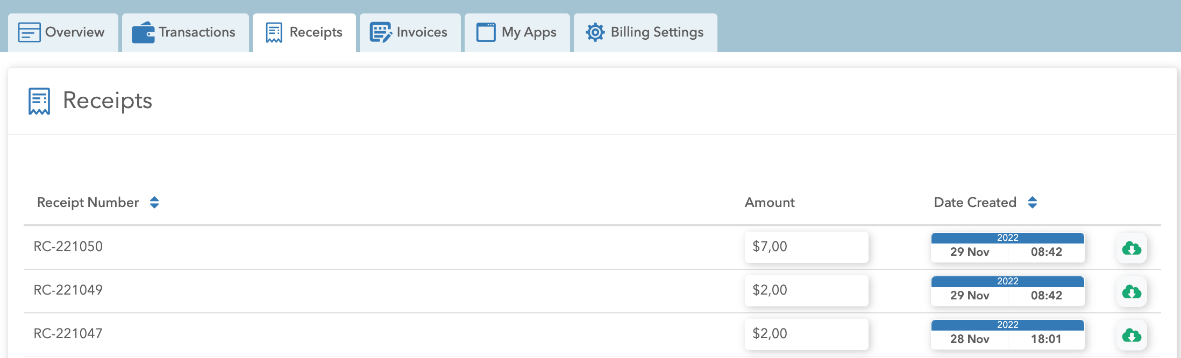Open the Overview tab
This screenshot has width=1181, height=358.
pyautogui.click(x=74, y=32)
